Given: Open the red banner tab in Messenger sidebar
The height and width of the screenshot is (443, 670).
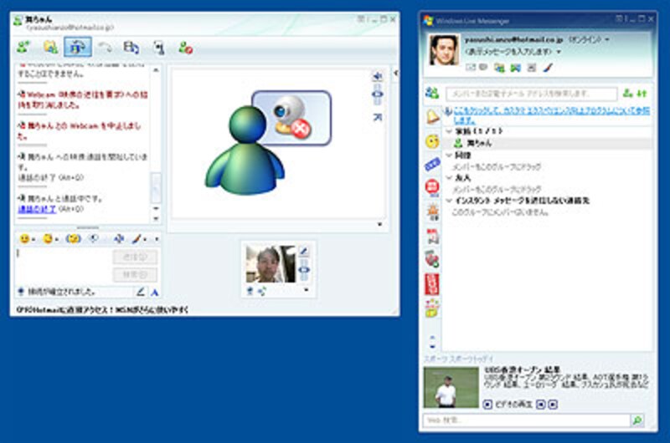Looking at the screenshot, I should pos(432,284).
